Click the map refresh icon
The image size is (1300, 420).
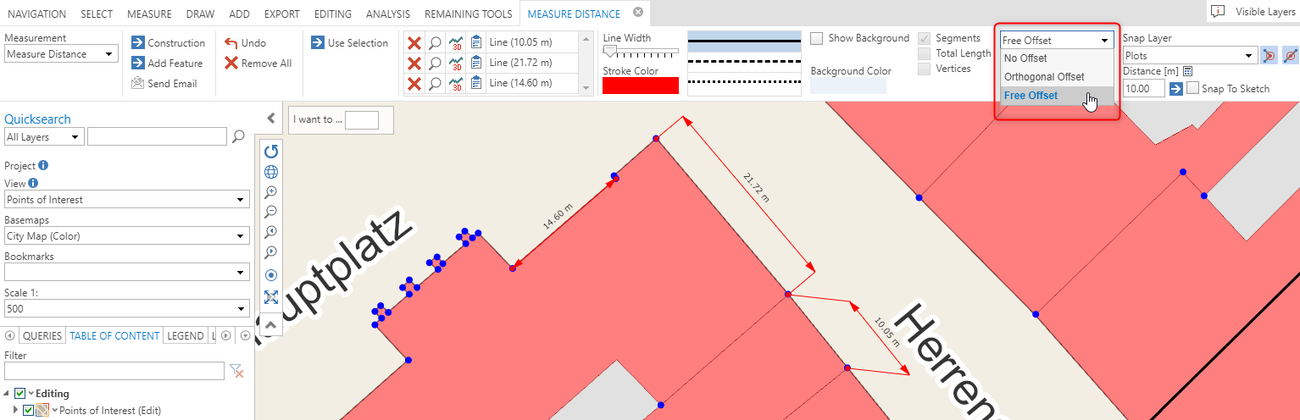[x=271, y=152]
